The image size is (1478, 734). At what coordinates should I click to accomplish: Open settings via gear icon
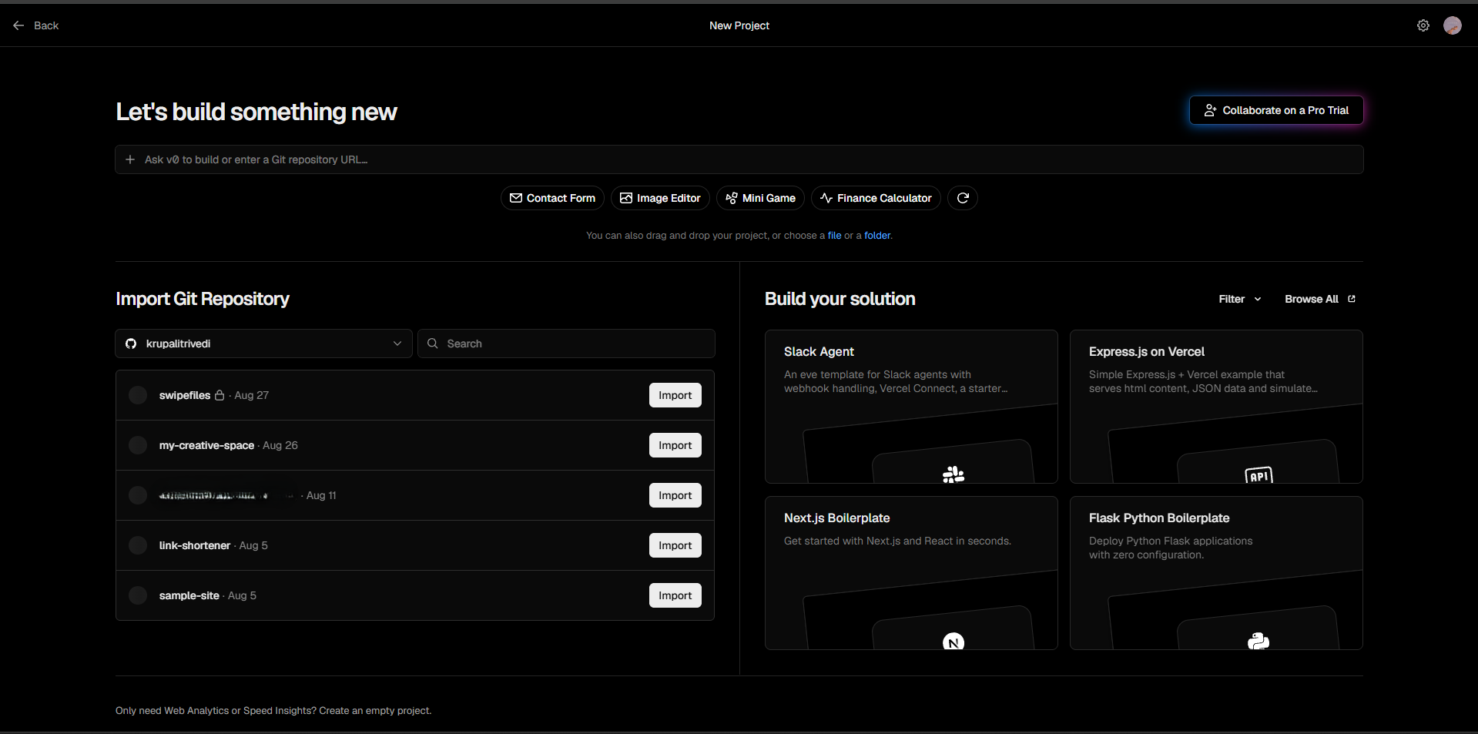1423,25
